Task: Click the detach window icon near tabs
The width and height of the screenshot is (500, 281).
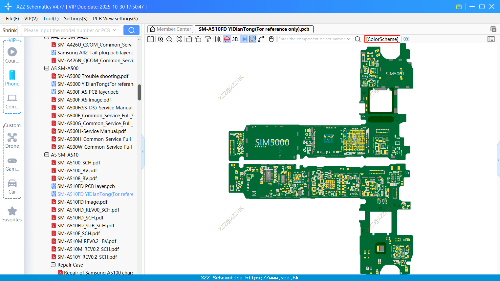Action: (493, 29)
